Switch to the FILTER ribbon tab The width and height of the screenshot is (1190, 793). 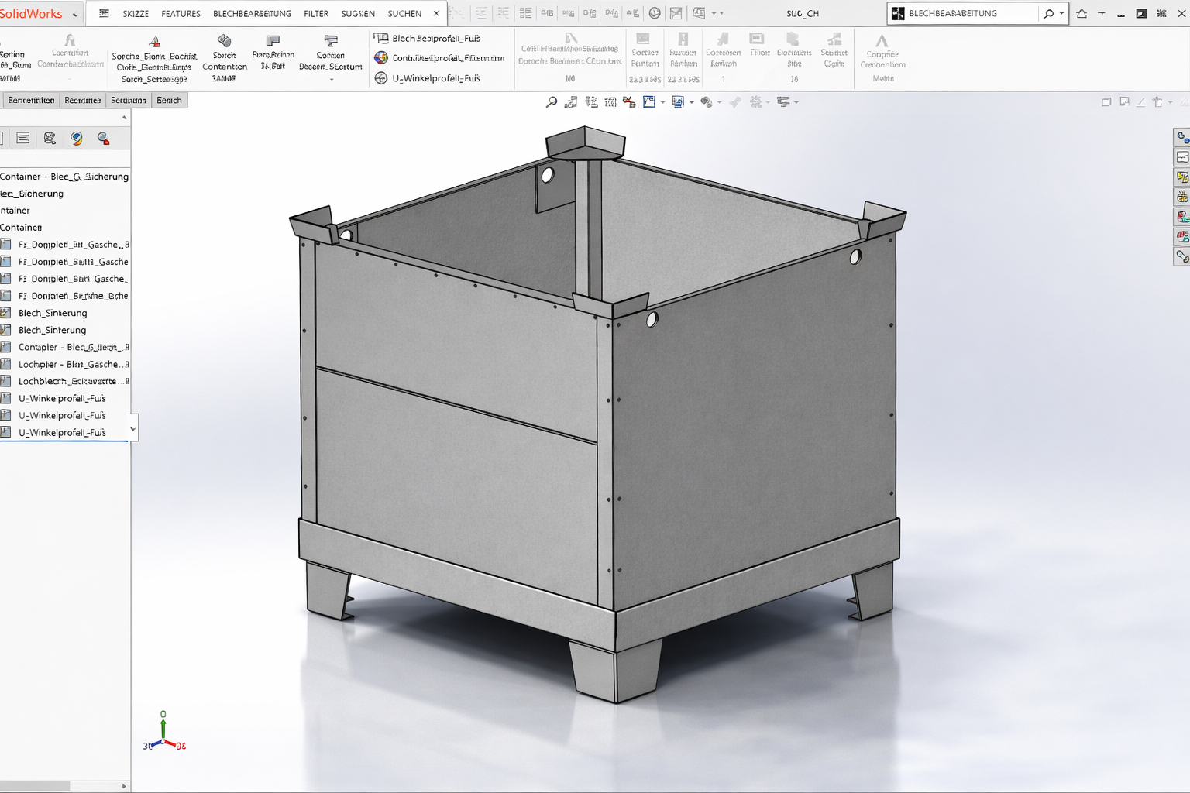[x=316, y=14]
